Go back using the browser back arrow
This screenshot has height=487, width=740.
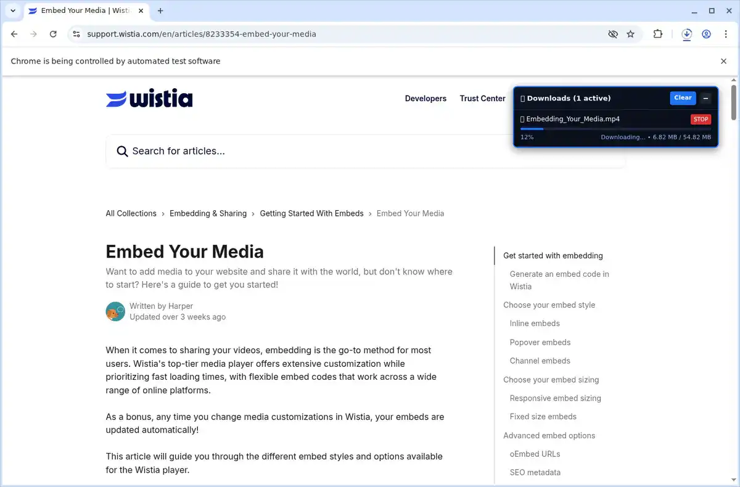[14, 34]
